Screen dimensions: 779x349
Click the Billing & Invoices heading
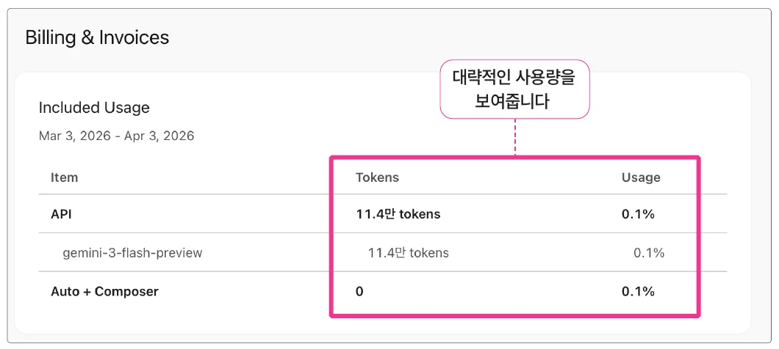pyautogui.click(x=97, y=37)
